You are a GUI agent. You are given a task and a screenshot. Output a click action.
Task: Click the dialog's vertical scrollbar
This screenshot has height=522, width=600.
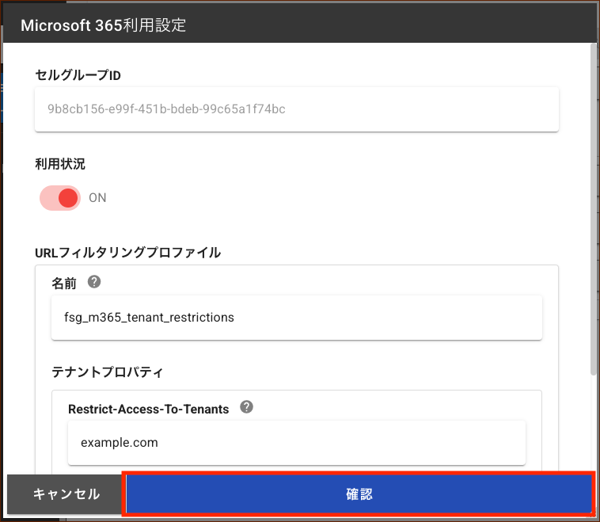point(593,209)
